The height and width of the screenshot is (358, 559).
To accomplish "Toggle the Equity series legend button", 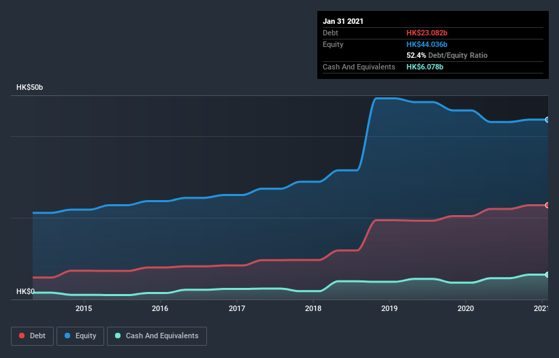I will 80,336.
